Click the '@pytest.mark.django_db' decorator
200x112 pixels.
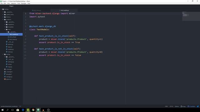42,26
